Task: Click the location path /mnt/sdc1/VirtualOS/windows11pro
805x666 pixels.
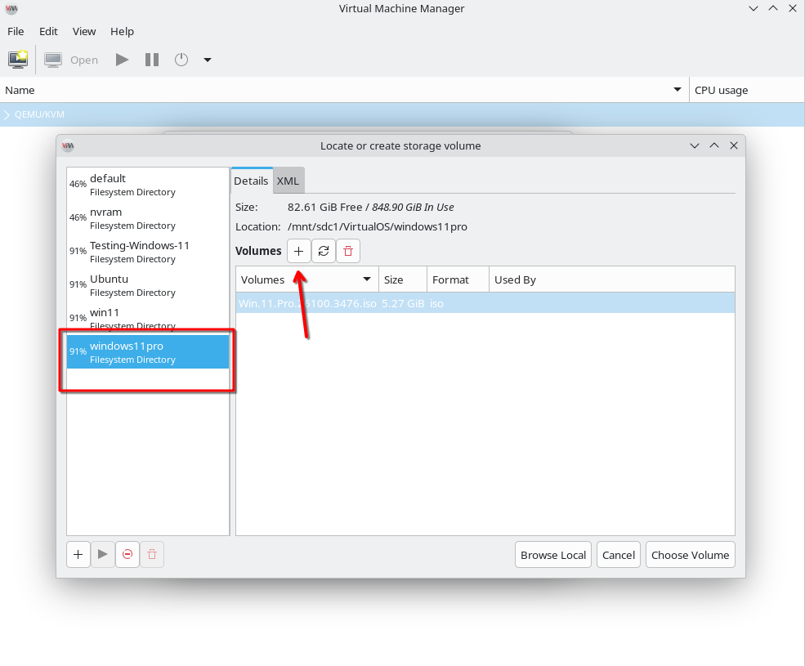Action: (x=378, y=226)
